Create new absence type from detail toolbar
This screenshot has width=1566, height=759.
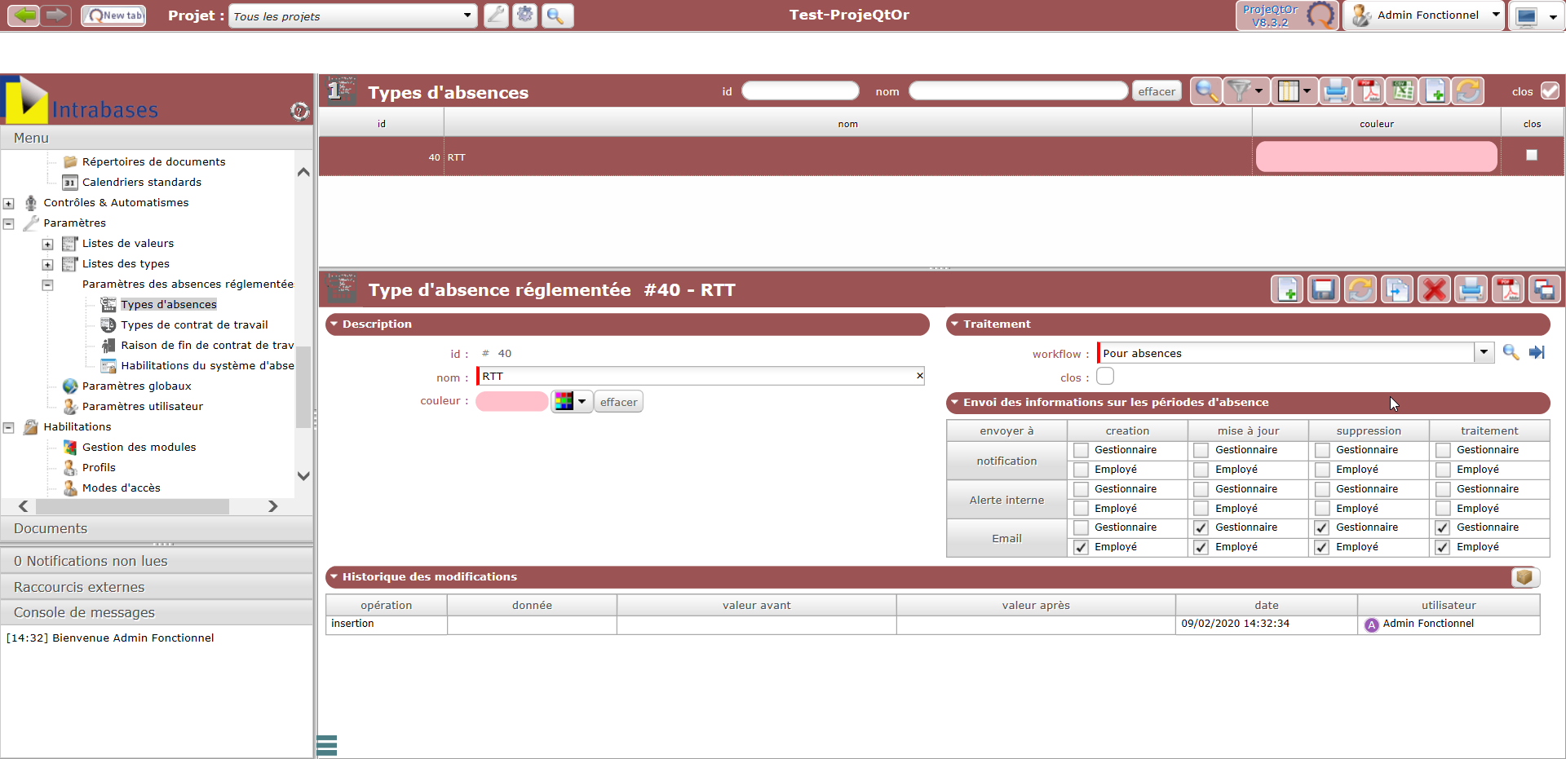click(x=1287, y=289)
